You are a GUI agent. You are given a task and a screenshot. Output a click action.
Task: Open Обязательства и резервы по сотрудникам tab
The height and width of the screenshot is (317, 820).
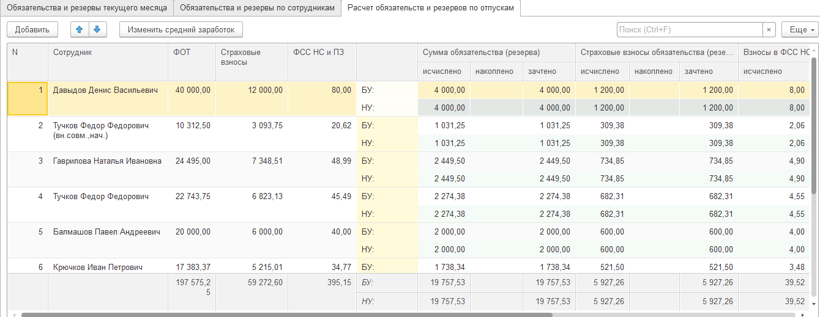point(258,8)
